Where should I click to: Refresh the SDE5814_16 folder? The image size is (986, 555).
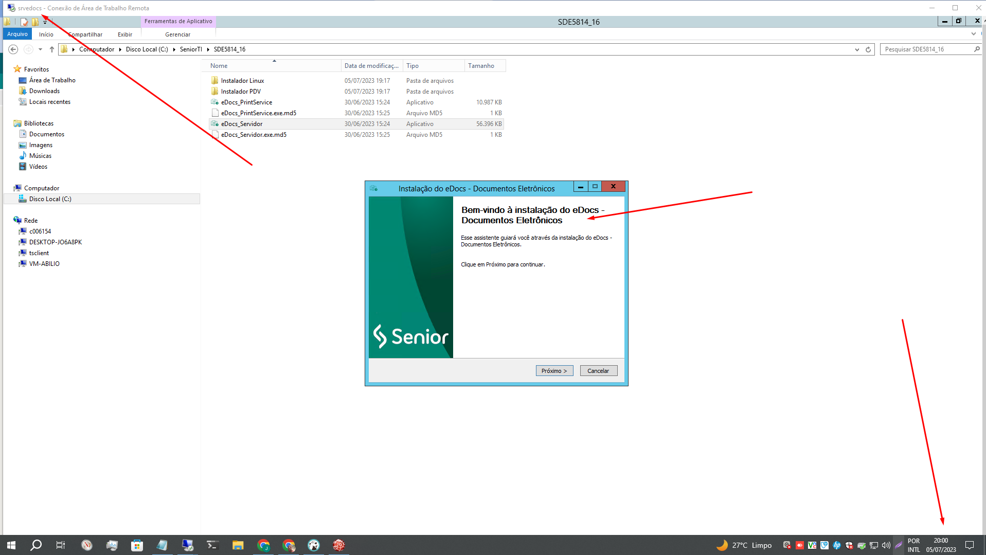[868, 49]
